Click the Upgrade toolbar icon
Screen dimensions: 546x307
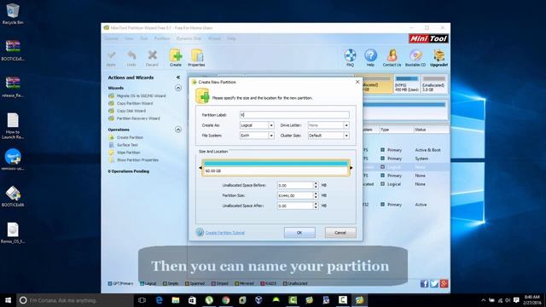(x=439, y=58)
